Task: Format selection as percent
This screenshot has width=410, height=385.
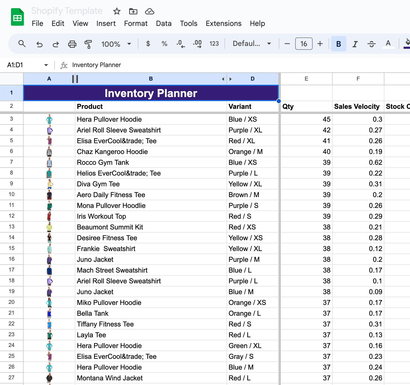Action: (x=164, y=44)
